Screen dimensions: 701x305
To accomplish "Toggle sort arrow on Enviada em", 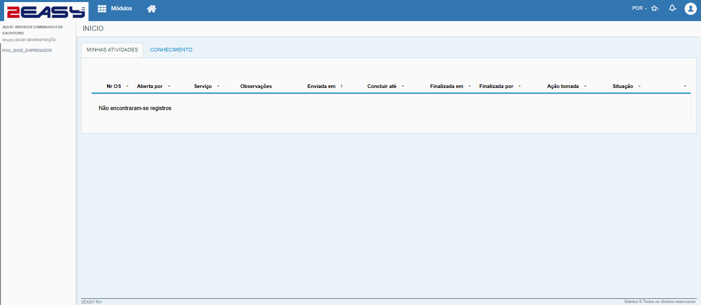I will click(342, 86).
